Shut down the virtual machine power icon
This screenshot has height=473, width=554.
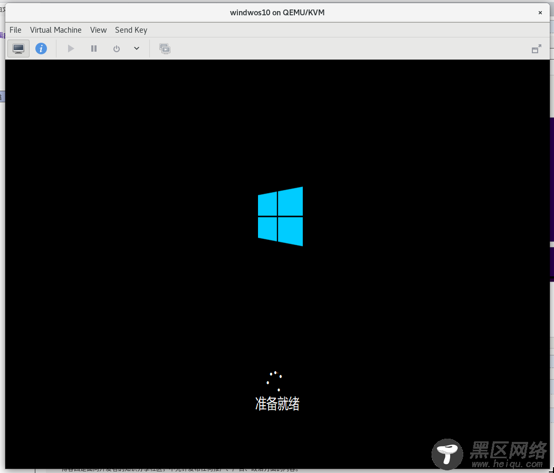pyautogui.click(x=116, y=49)
